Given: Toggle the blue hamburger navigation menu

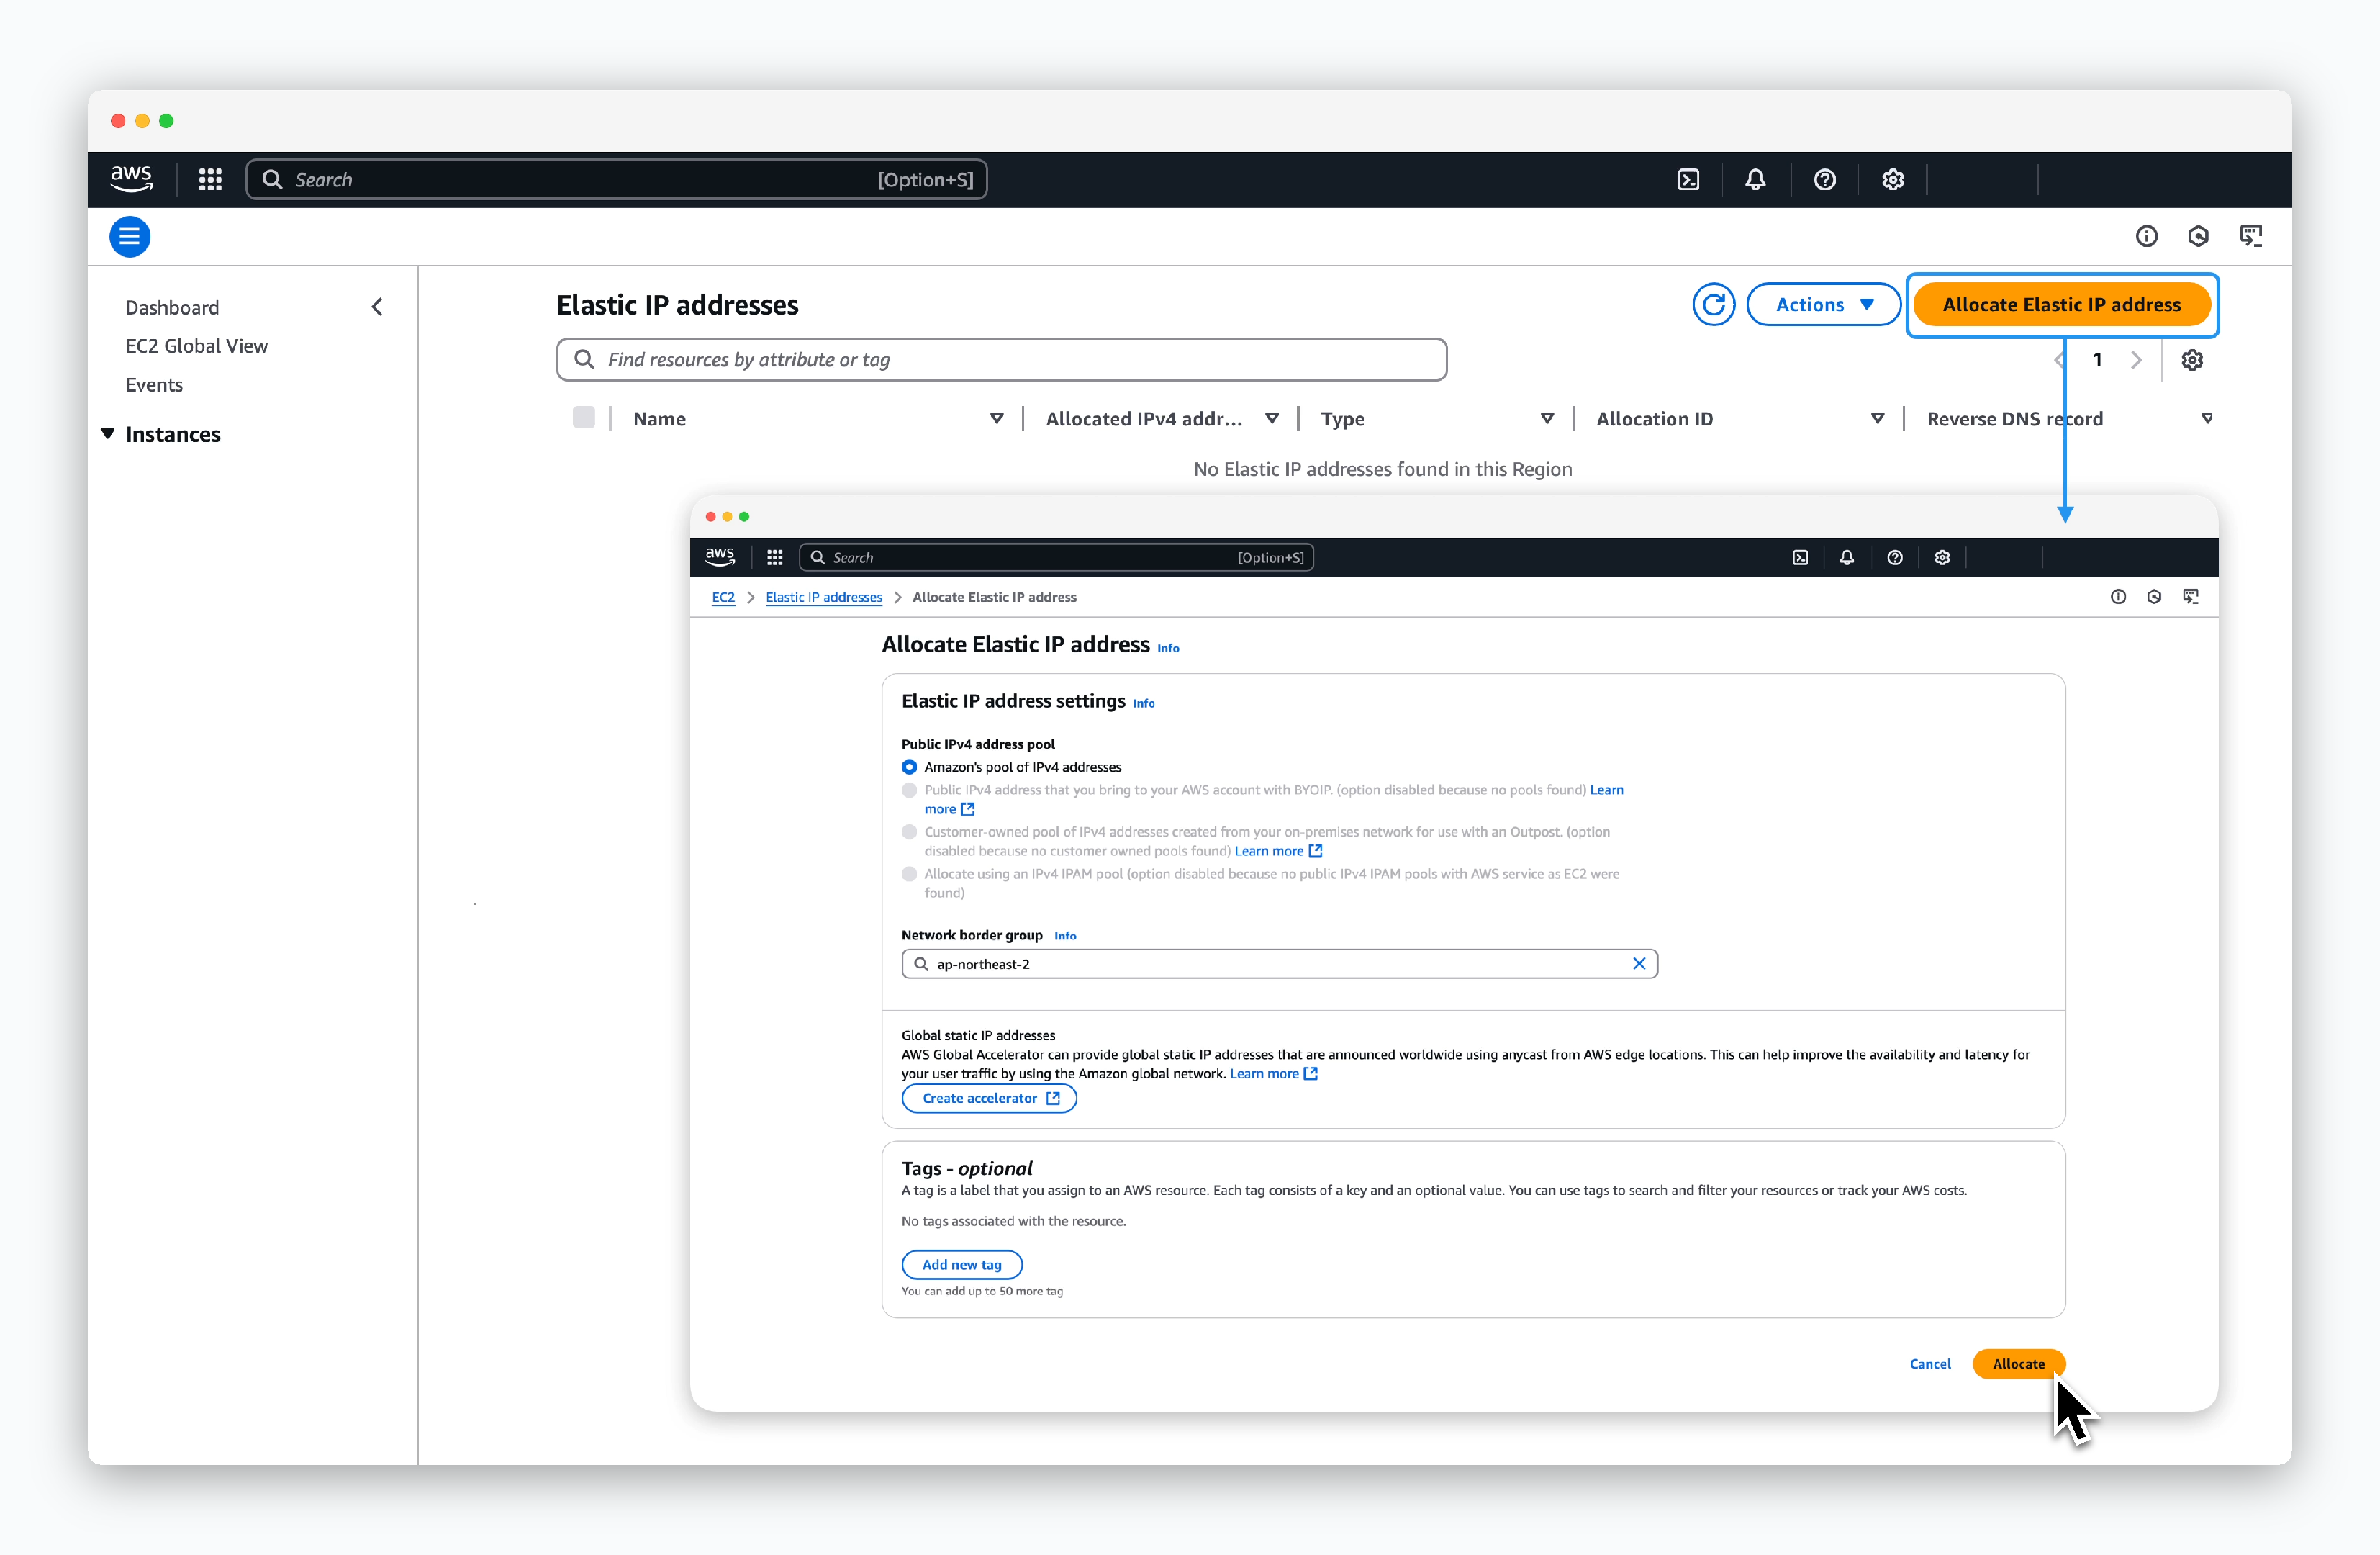Looking at the screenshot, I should pyautogui.click(x=129, y=237).
